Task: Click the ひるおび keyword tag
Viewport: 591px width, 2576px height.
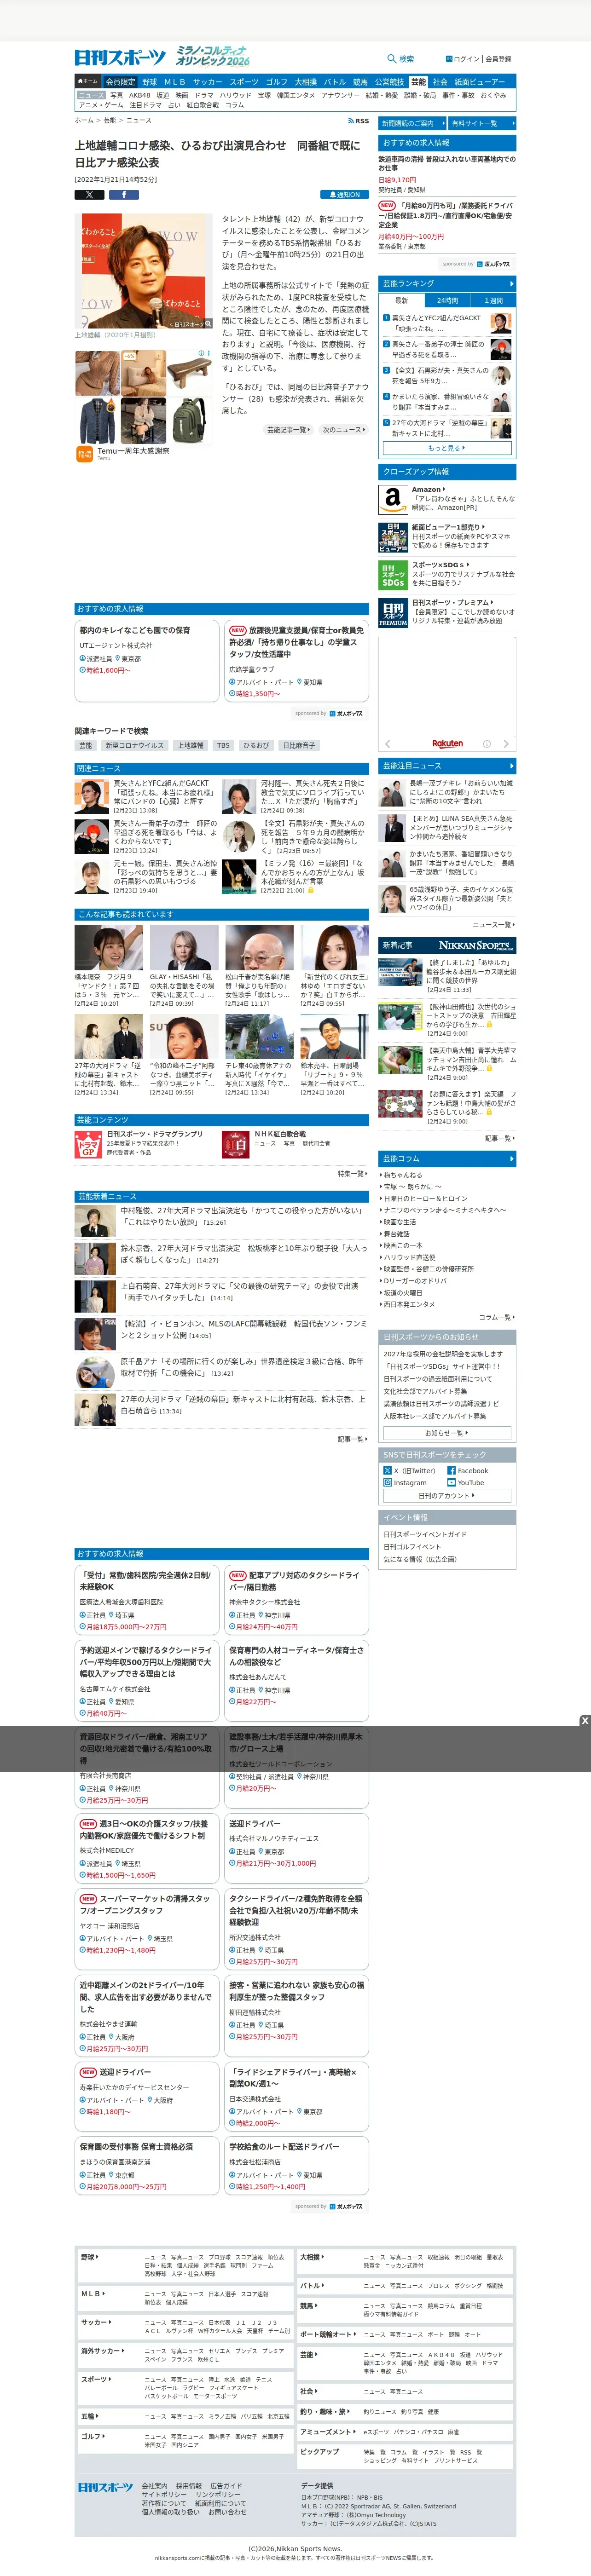Action: pyautogui.click(x=256, y=745)
